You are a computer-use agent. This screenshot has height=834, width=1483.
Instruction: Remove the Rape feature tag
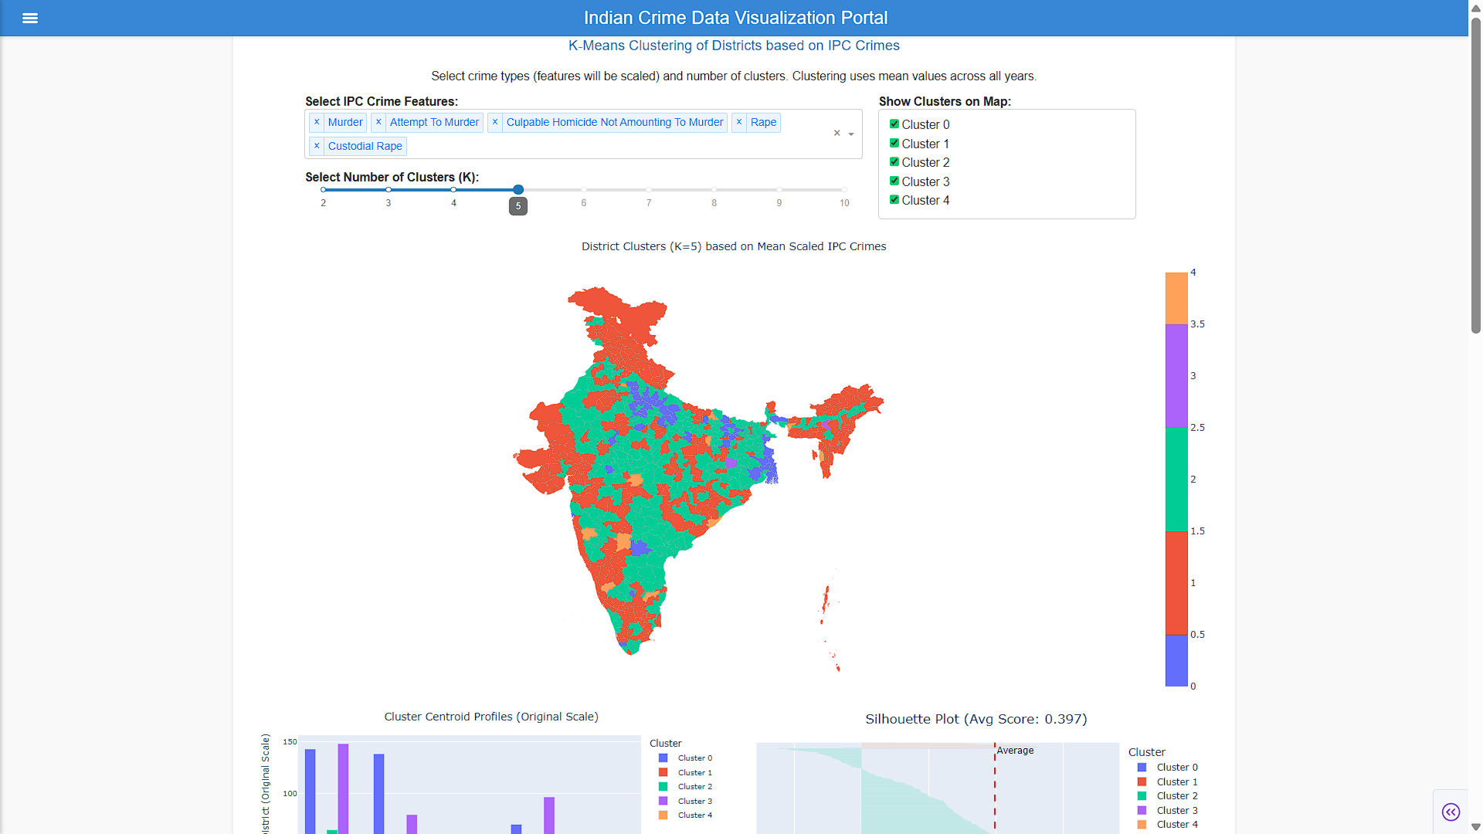coord(739,122)
